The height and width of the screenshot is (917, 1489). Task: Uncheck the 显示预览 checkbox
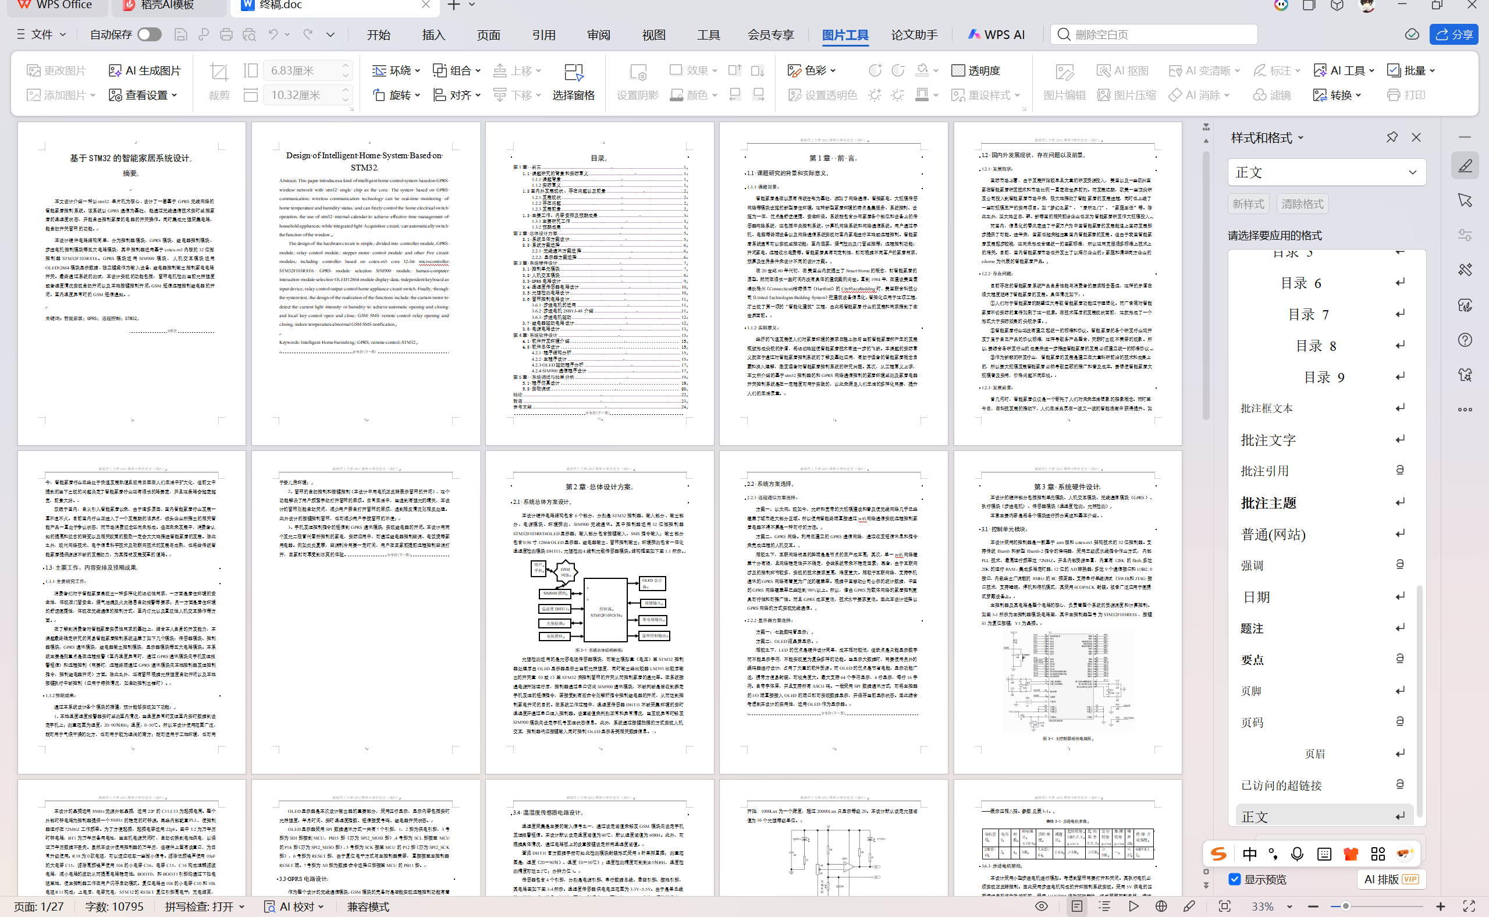pos(1234,879)
